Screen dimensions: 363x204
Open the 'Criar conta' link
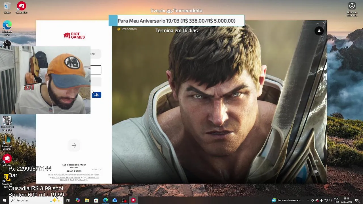pyautogui.click(x=74, y=171)
